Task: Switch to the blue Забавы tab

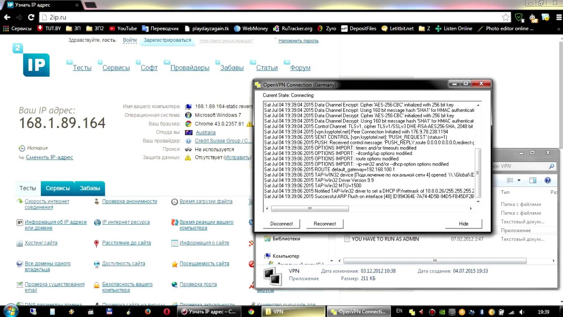Action: (90, 188)
